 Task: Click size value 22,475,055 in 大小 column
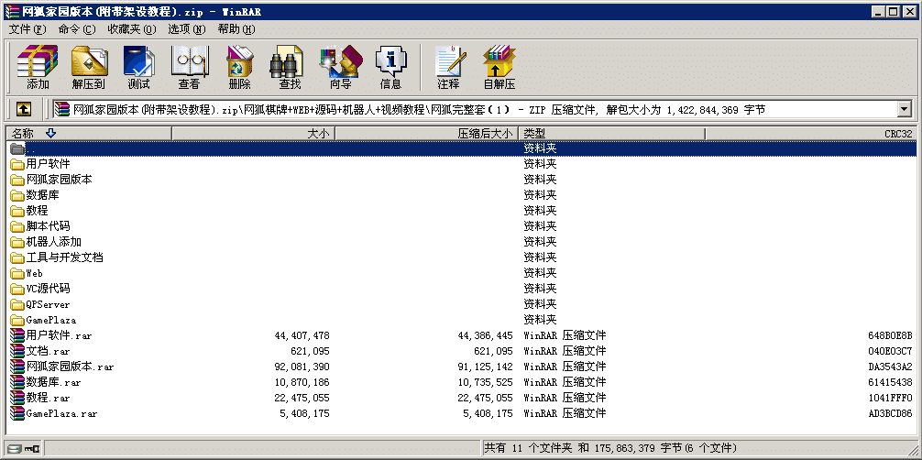[302, 399]
